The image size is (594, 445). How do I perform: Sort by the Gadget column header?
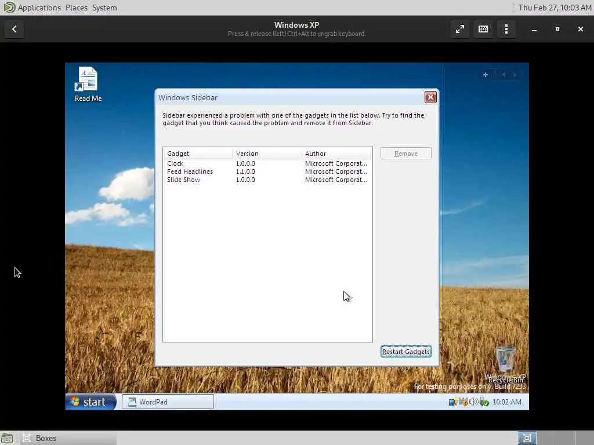(x=198, y=154)
